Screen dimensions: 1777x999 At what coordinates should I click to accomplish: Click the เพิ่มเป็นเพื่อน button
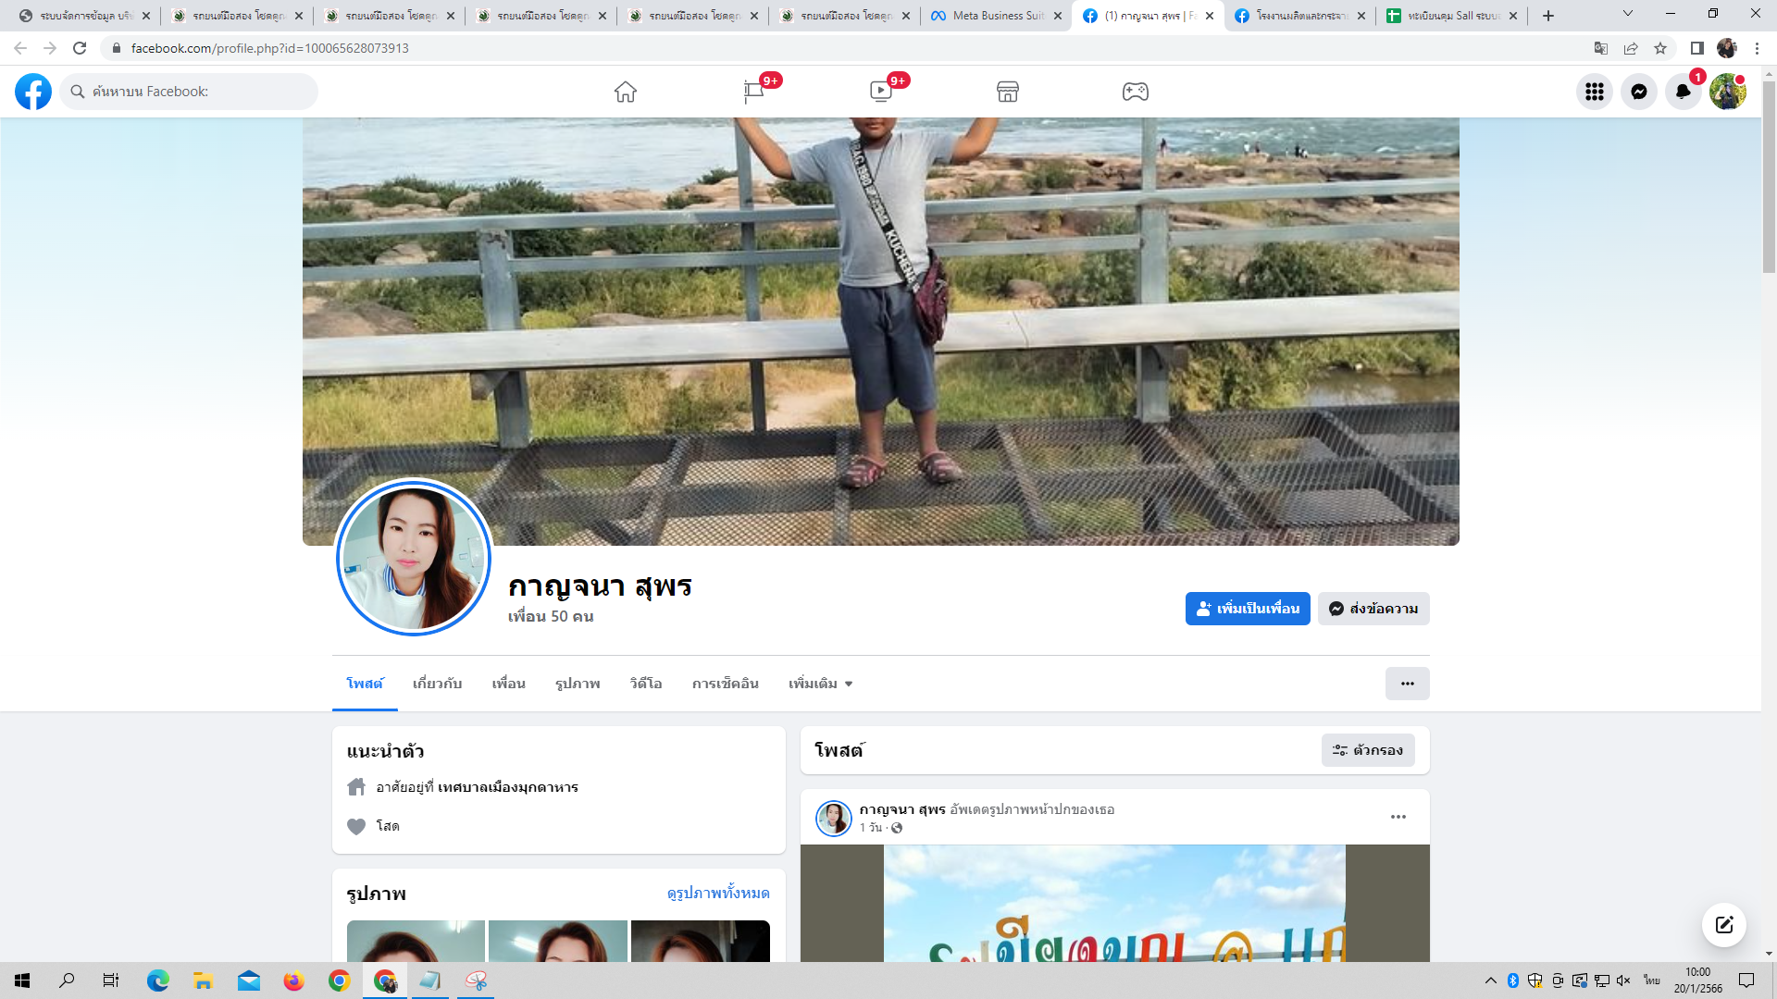(1248, 609)
